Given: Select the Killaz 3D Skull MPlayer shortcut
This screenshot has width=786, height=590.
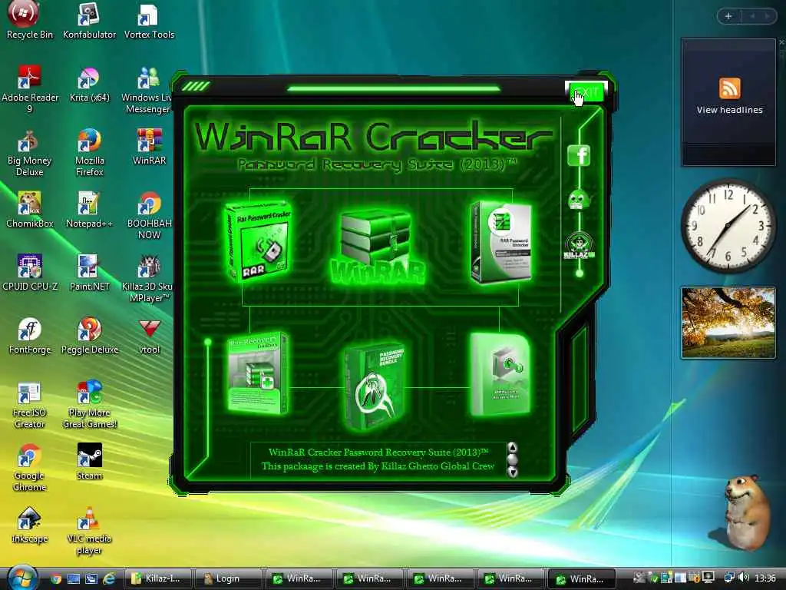Looking at the screenshot, I should tap(147, 279).
